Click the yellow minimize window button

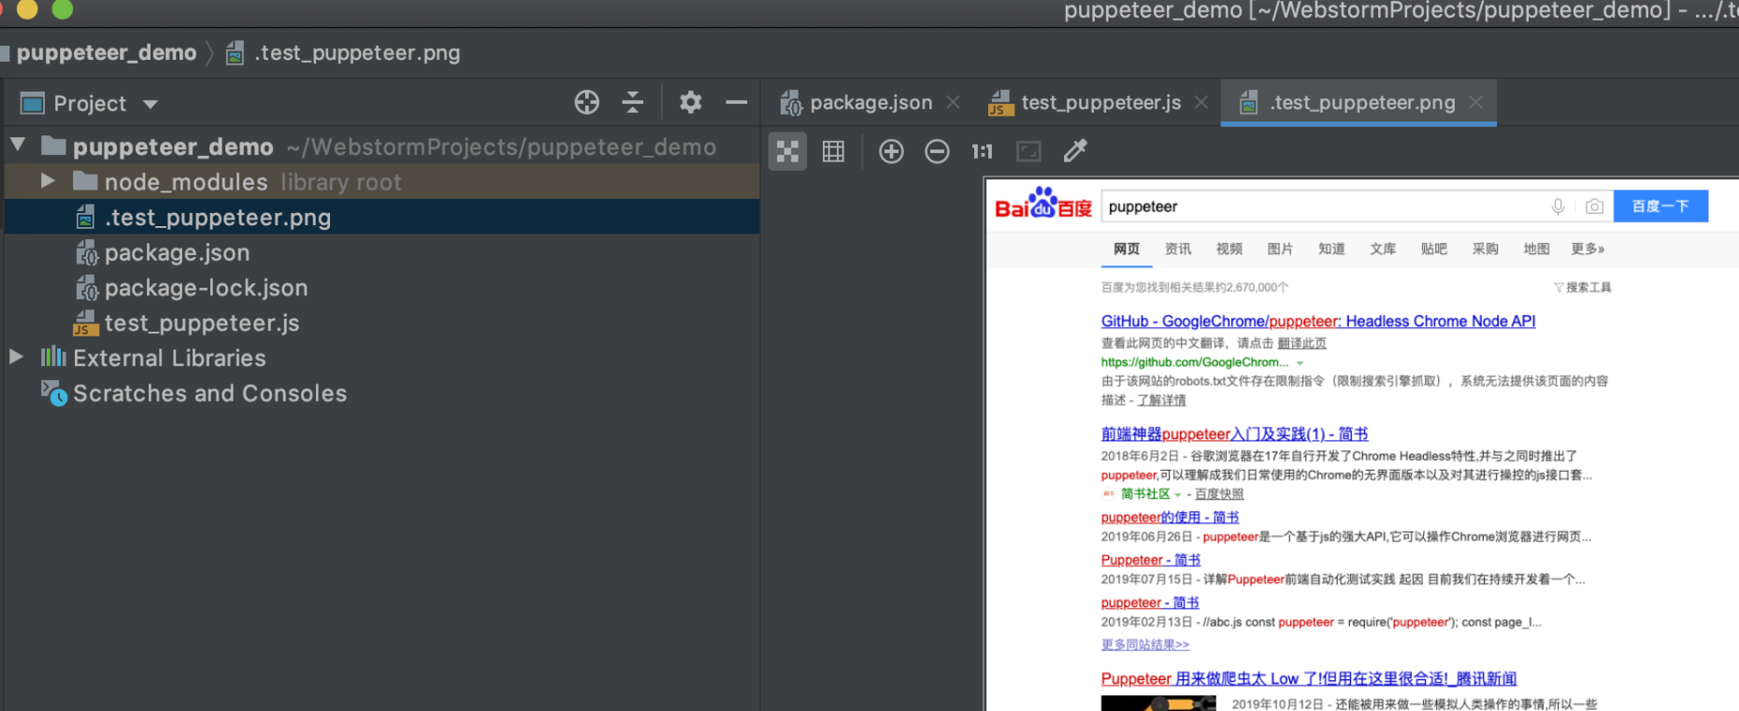[27, 8]
